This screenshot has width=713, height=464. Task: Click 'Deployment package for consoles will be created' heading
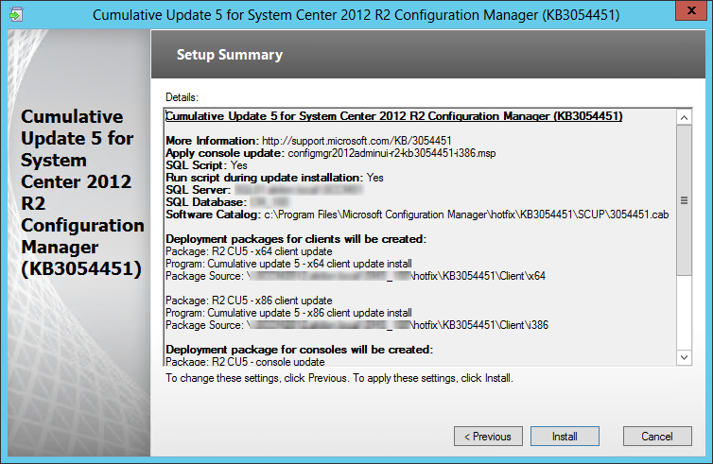(299, 350)
